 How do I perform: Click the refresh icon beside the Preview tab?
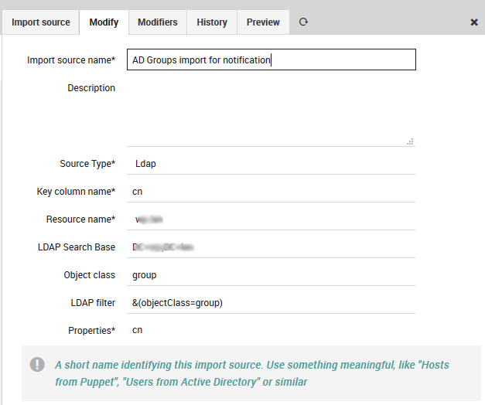(x=303, y=22)
